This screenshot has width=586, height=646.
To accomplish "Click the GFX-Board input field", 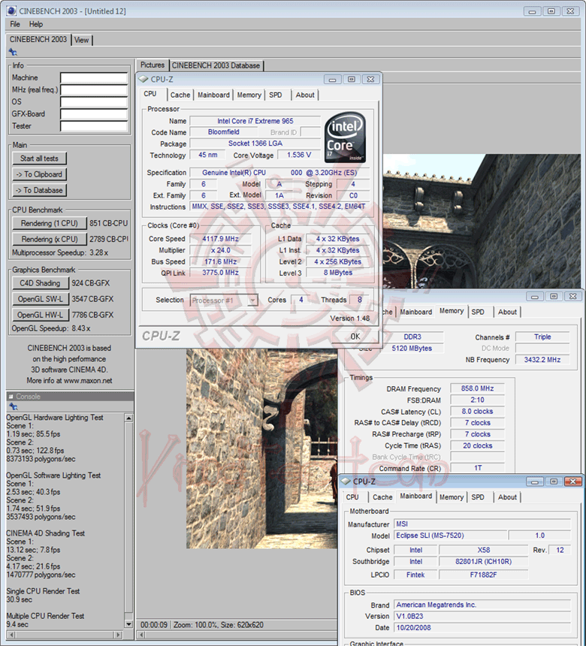I will pos(94,114).
